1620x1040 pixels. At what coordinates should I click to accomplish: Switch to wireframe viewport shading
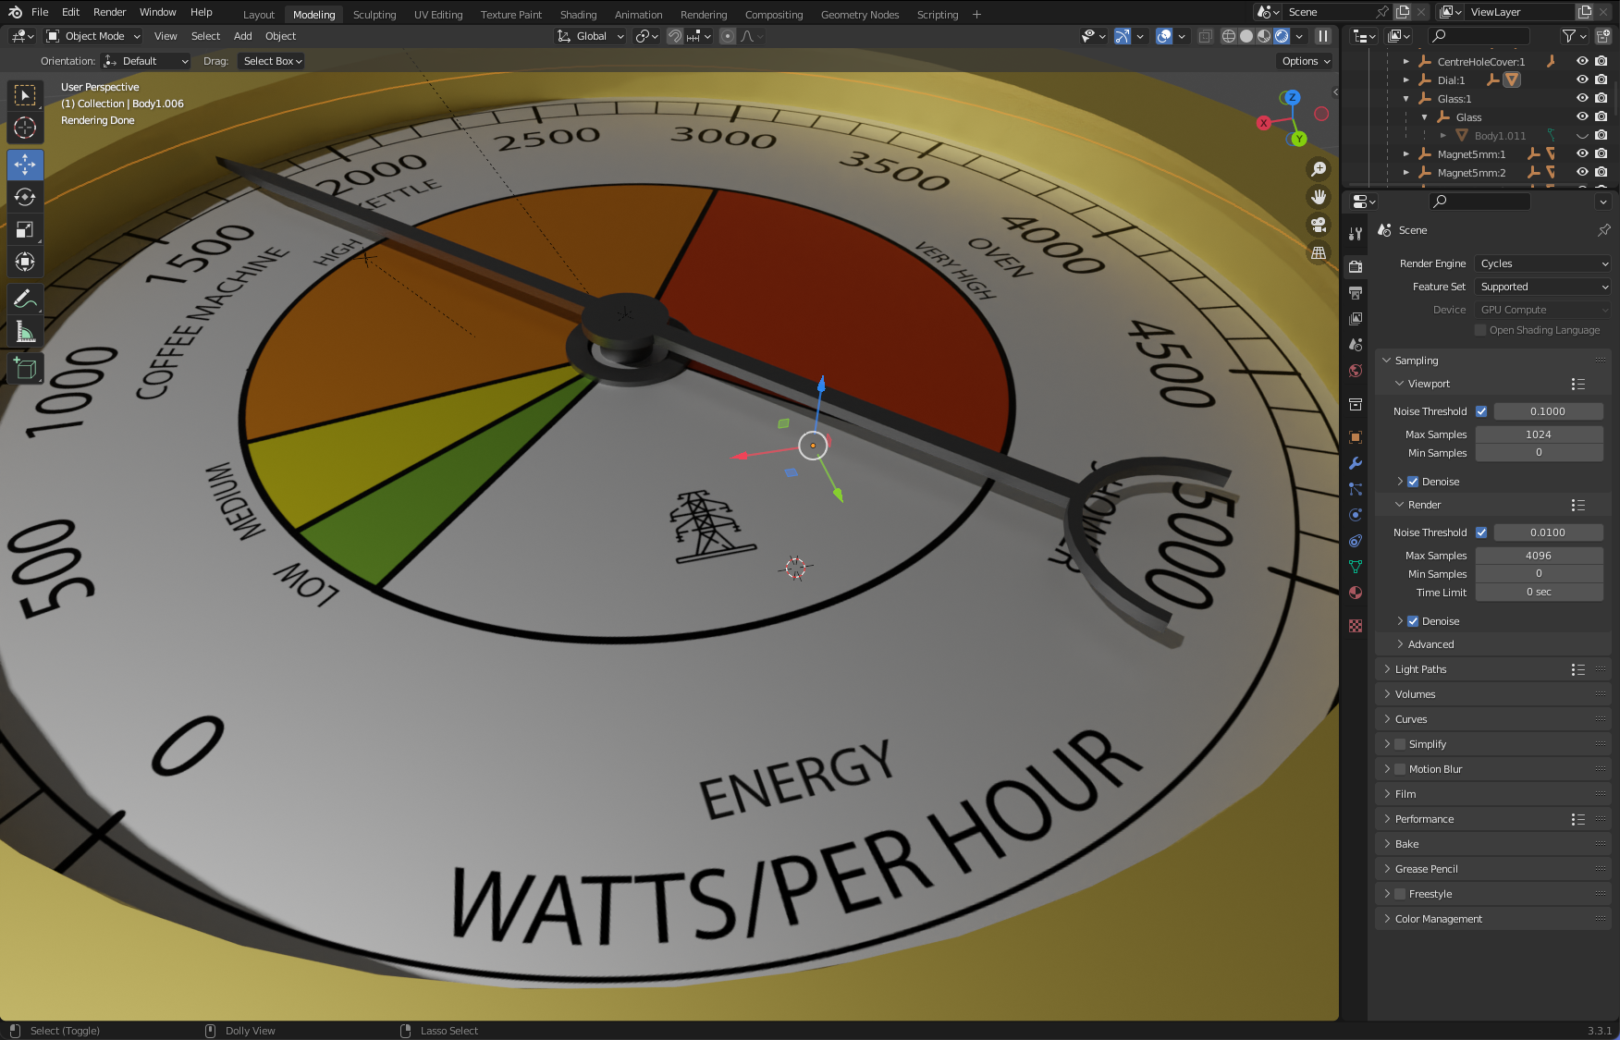1229,36
